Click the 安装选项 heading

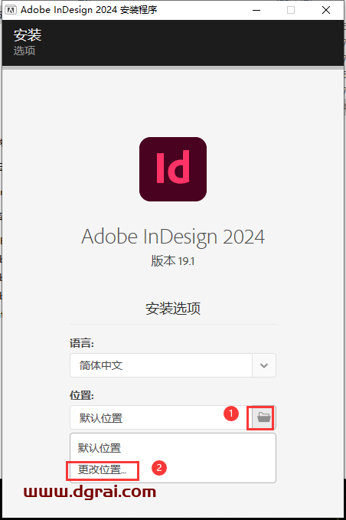[x=173, y=309]
